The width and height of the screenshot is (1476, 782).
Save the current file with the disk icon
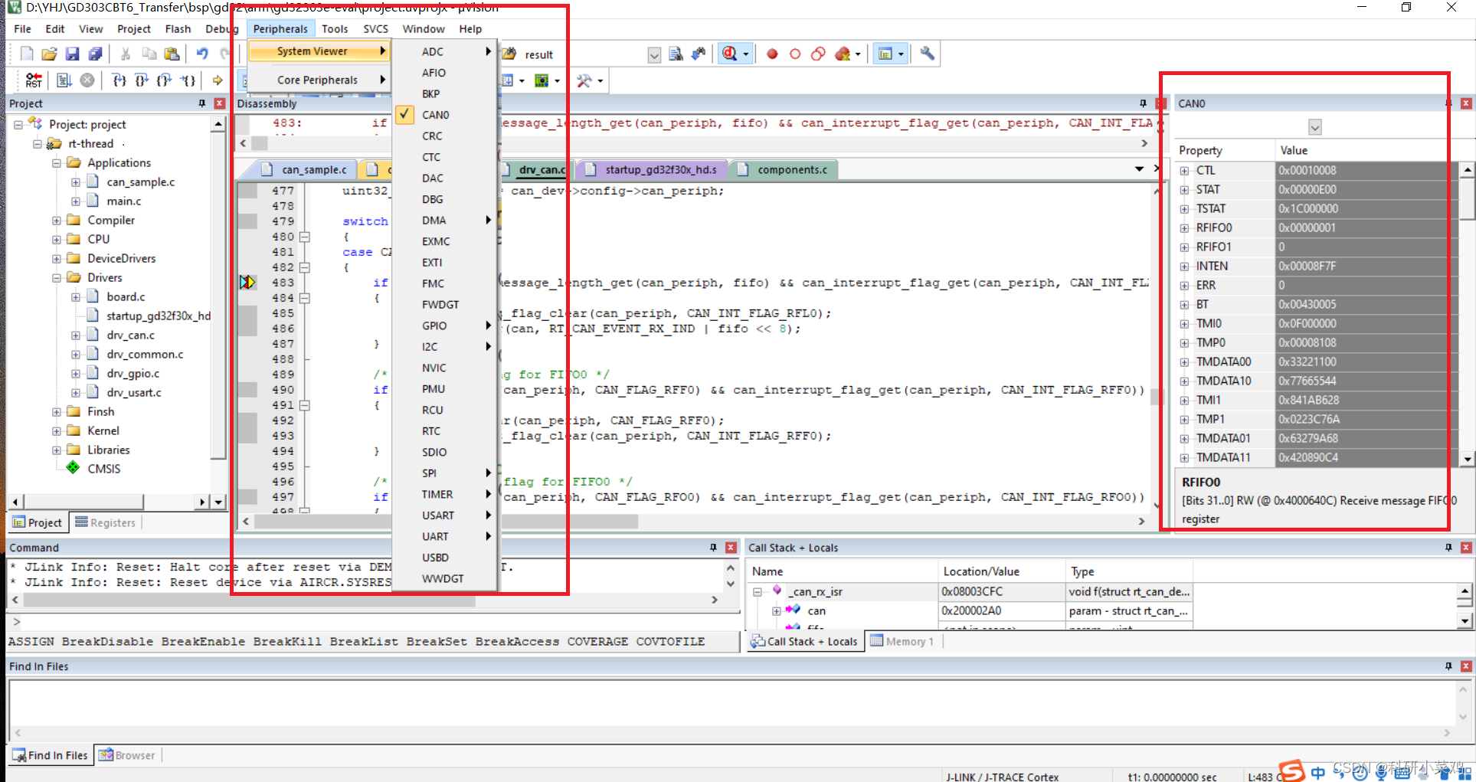(x=72, y=54)
